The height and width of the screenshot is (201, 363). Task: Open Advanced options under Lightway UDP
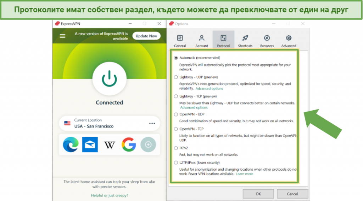[209, 89]
